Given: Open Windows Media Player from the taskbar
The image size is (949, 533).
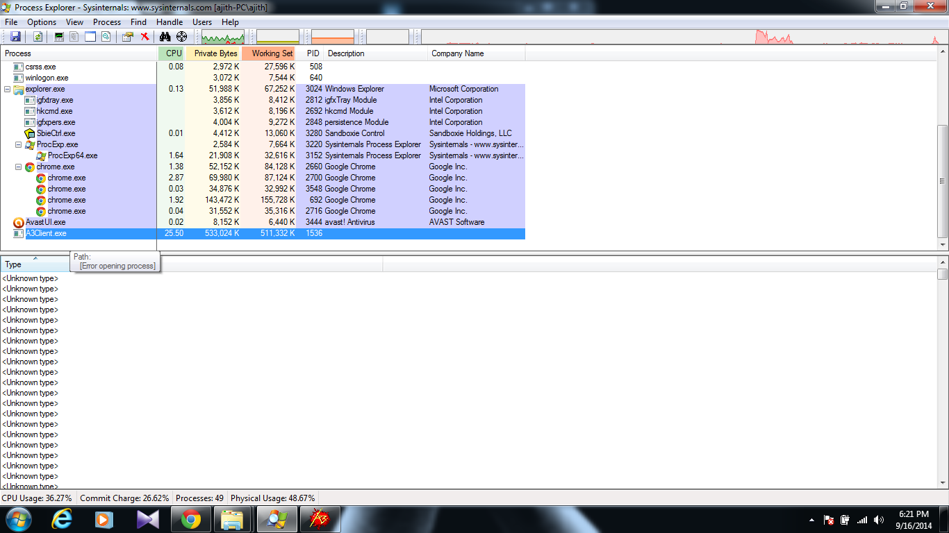Looking at the screenshot, I should coord(104,519).
